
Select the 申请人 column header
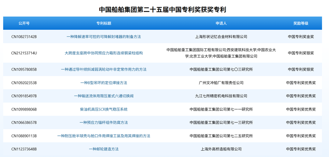(x=221, y=23)
